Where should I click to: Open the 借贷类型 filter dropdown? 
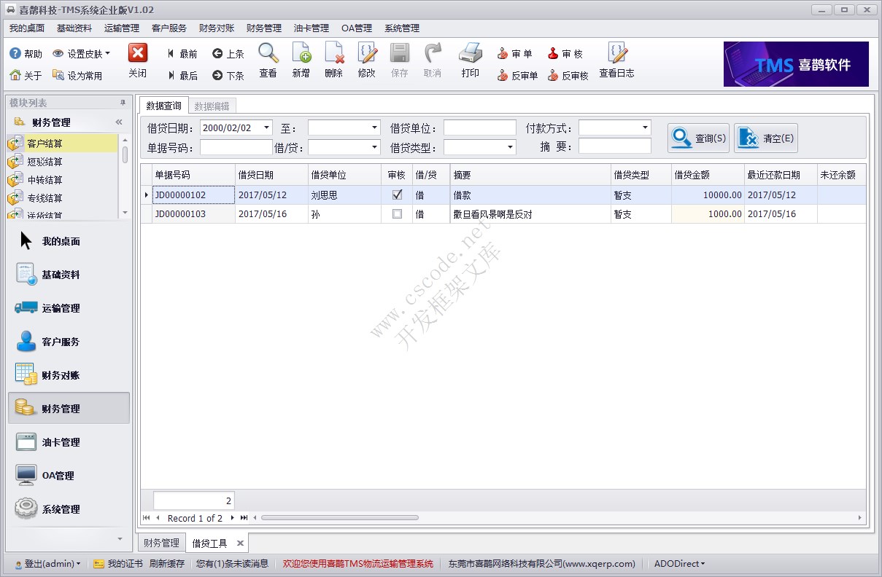pos(510,147)
